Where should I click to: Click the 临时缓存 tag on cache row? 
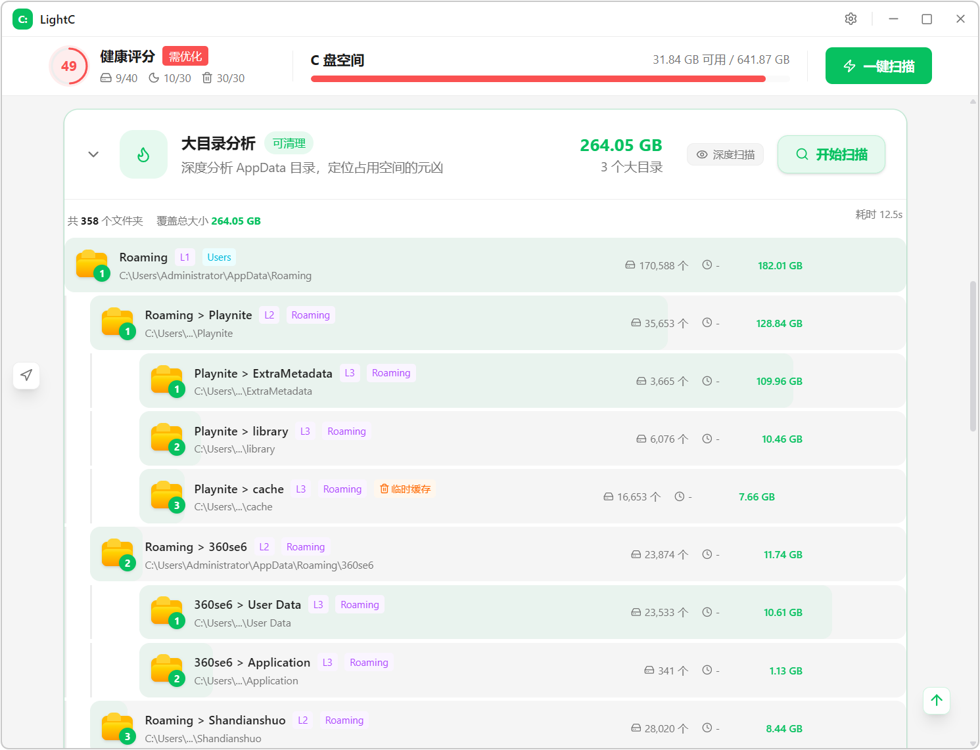click(x=406, y=489)
